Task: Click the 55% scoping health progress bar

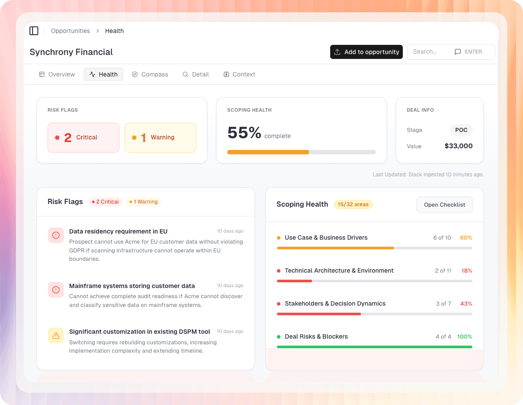Action: [x=302, y=152]
